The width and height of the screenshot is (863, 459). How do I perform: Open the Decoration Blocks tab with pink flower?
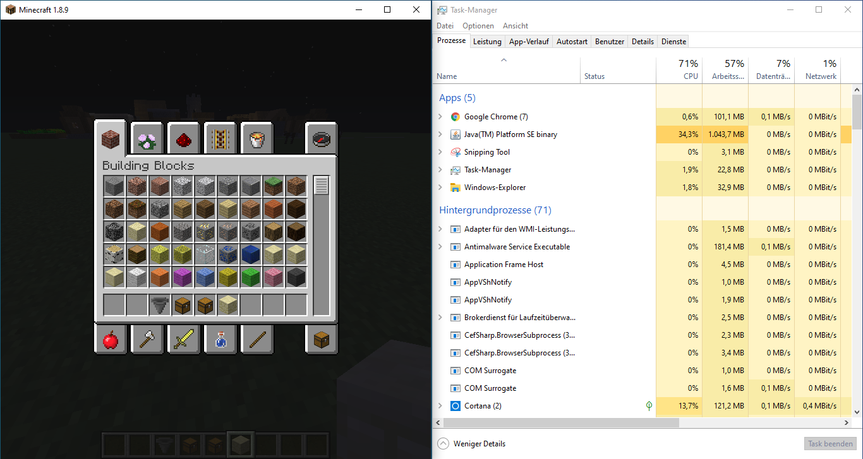147,139
